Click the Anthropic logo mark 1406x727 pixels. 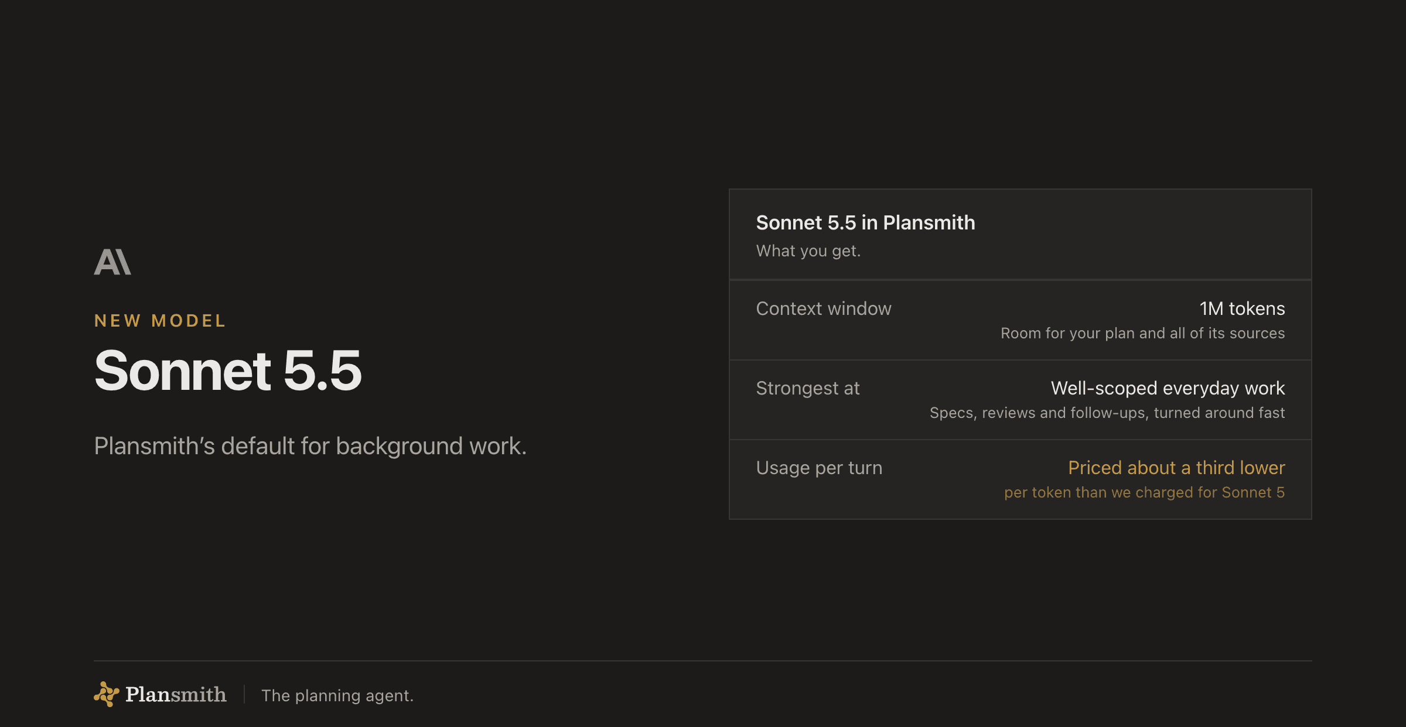[112, 262]
